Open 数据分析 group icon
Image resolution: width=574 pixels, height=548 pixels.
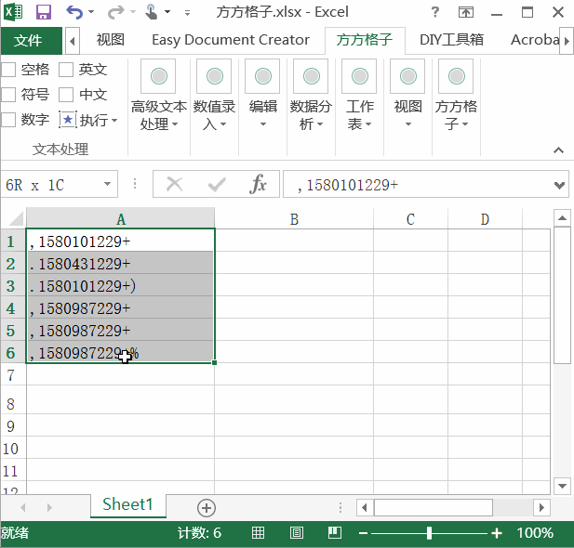tap(311, 76)
